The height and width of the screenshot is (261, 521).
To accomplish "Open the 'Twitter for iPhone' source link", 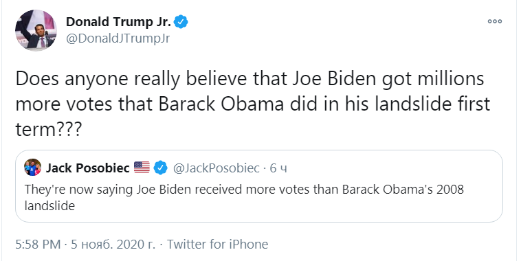I will pyautogui.click(x=217, y=245).
